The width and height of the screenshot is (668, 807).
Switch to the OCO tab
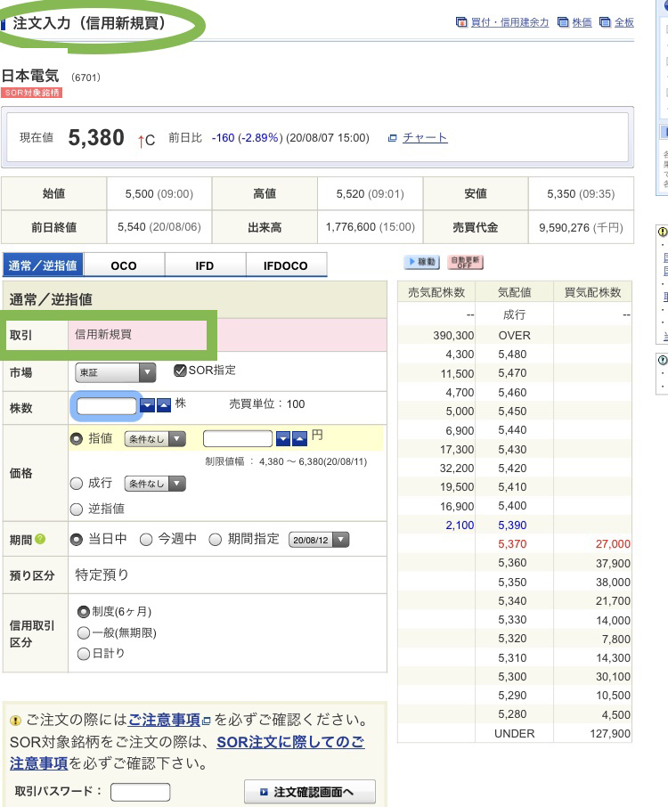(x=124, y=265)
